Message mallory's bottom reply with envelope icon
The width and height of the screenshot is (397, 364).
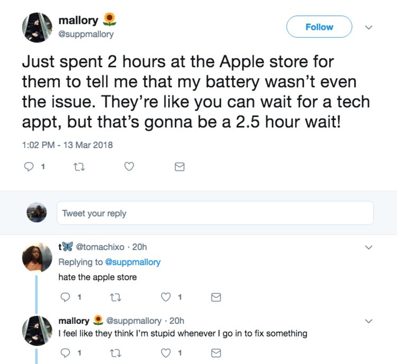pyautogui.click(x=216, y=353)
